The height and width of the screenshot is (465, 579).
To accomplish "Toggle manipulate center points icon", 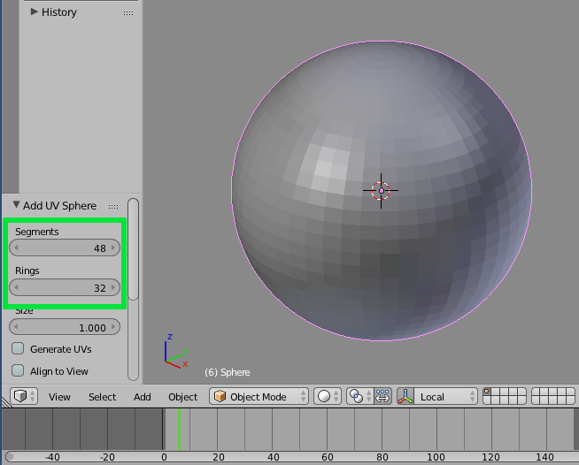I will 382,396.
